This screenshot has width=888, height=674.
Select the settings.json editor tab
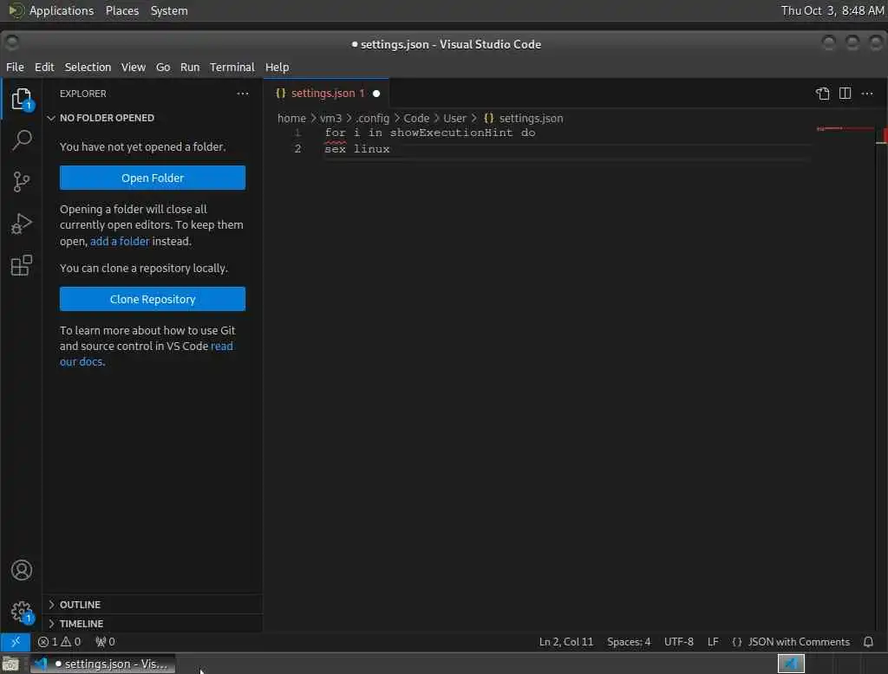(326, 94)
